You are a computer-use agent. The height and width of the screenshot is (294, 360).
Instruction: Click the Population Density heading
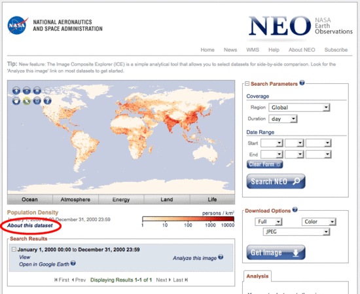coord(33,212)
